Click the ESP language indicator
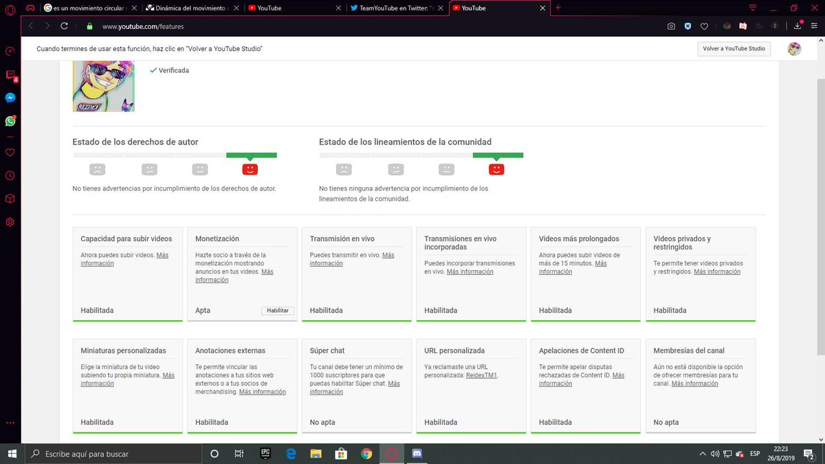 [x=755, y=454]
